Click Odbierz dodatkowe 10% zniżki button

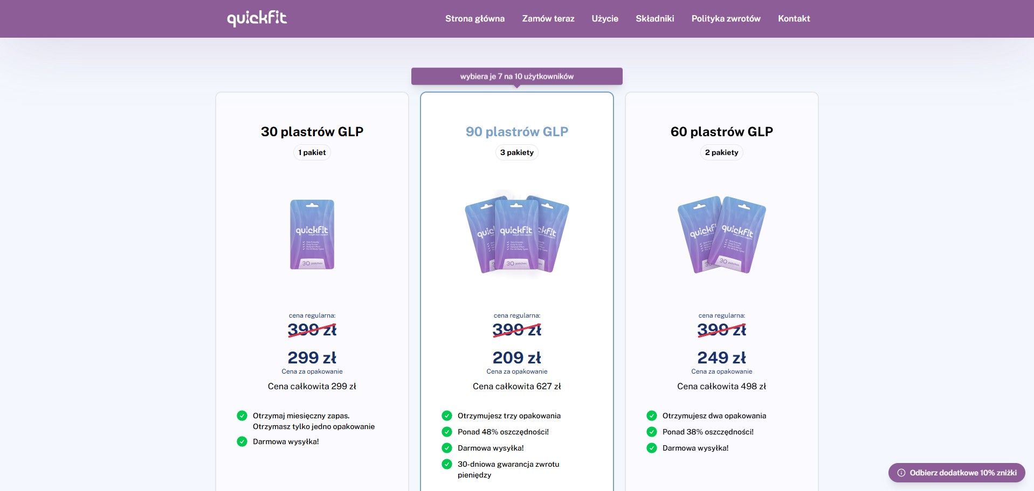click(957, 473)
